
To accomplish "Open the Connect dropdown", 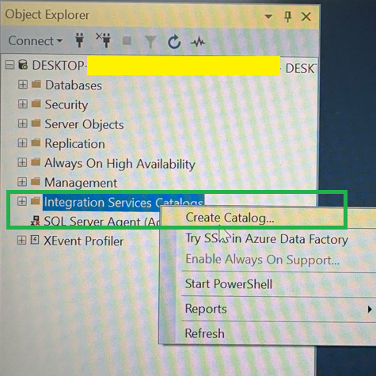I will pyautogui.click(x=36, y=41).
